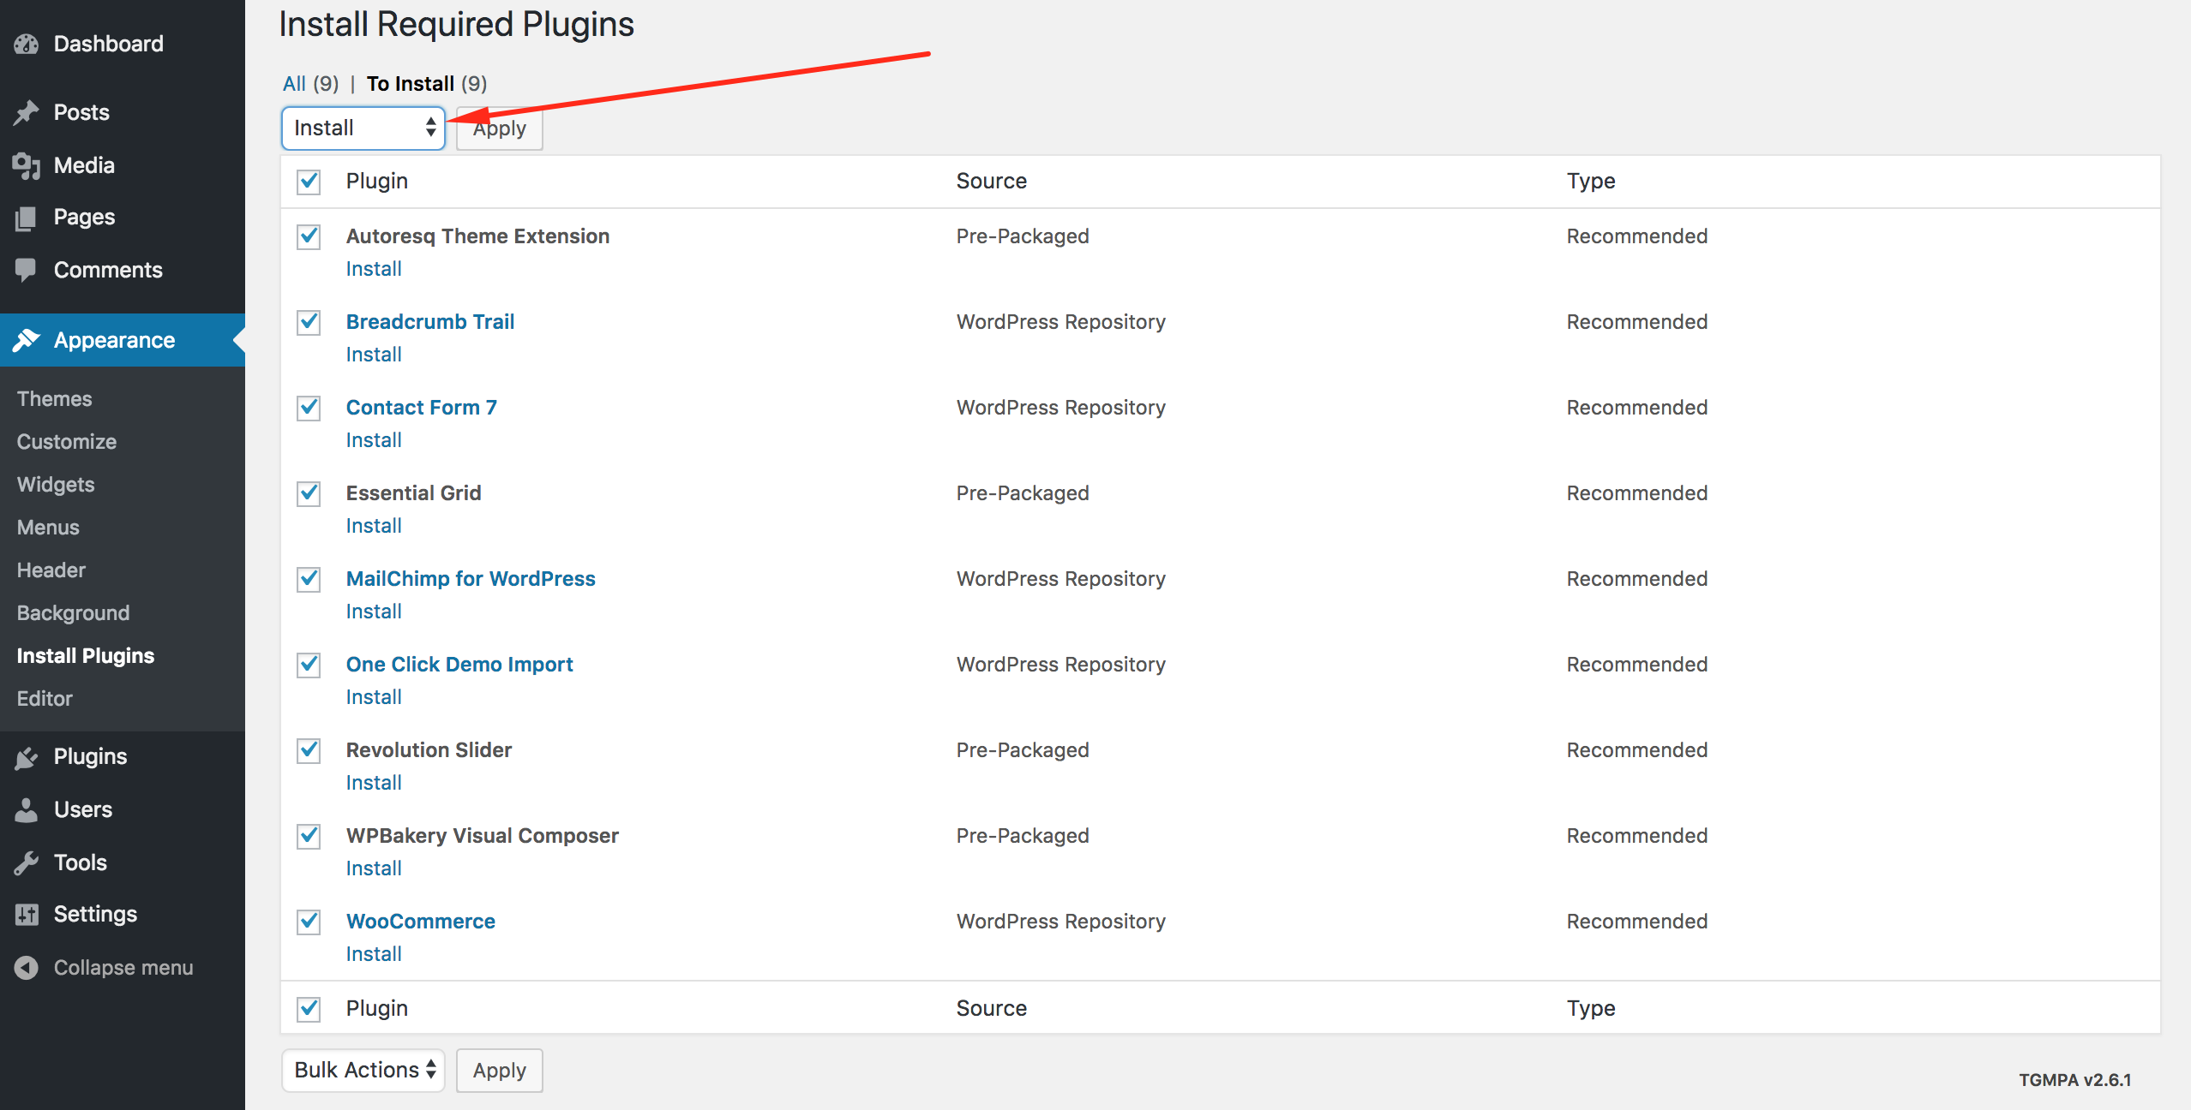Uncheck MailChimp for WordPress checkbox

[309, 579]
